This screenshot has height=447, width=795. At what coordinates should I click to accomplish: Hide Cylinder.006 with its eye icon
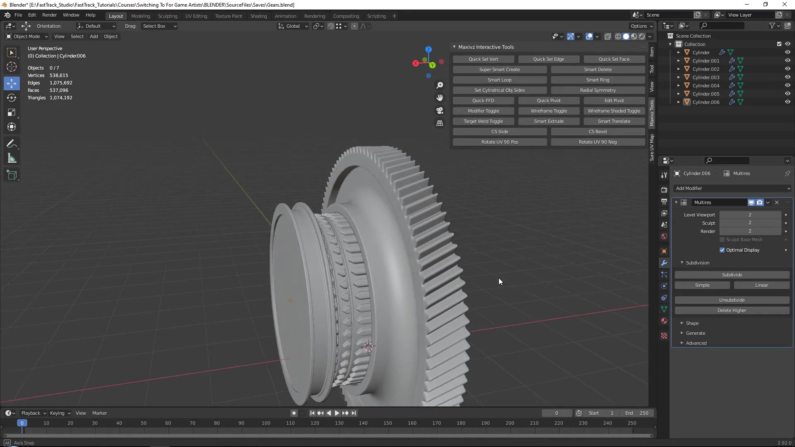(788, 102)
